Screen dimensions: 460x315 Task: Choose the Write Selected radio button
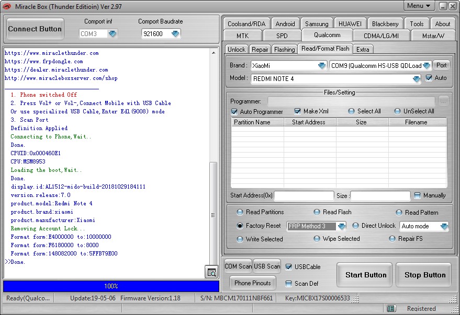[x=240, y=239]
